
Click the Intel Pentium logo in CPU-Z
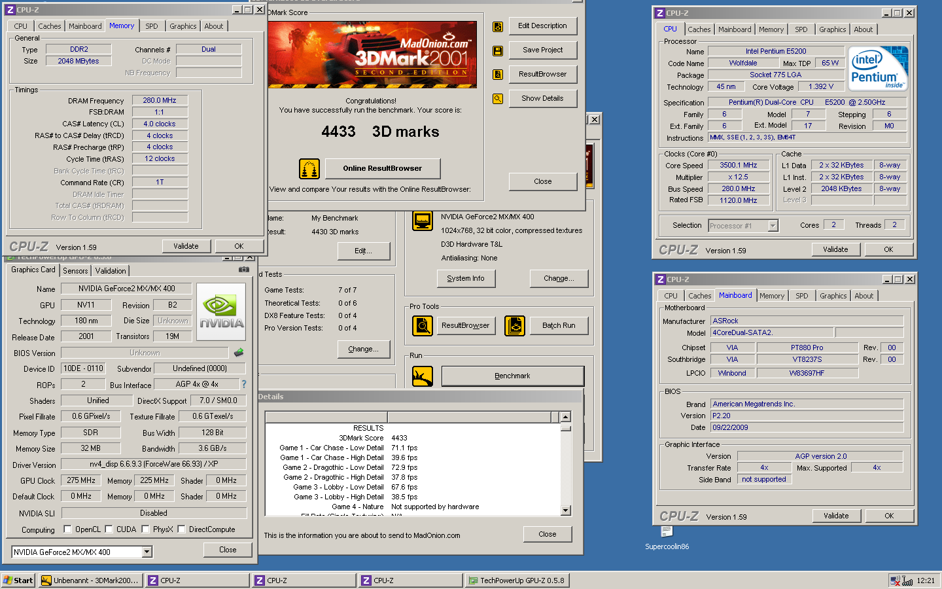(878, 69)
